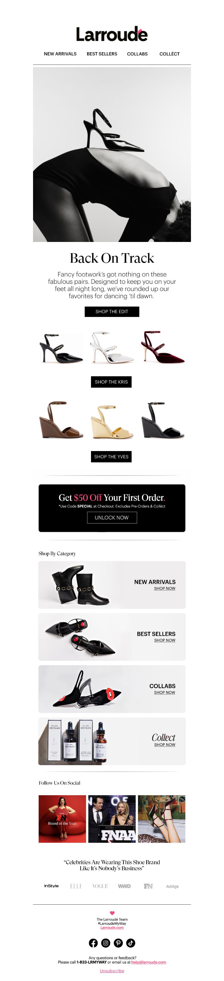
Task: Open the help@larroude.com email link
Action: point(148,962)
